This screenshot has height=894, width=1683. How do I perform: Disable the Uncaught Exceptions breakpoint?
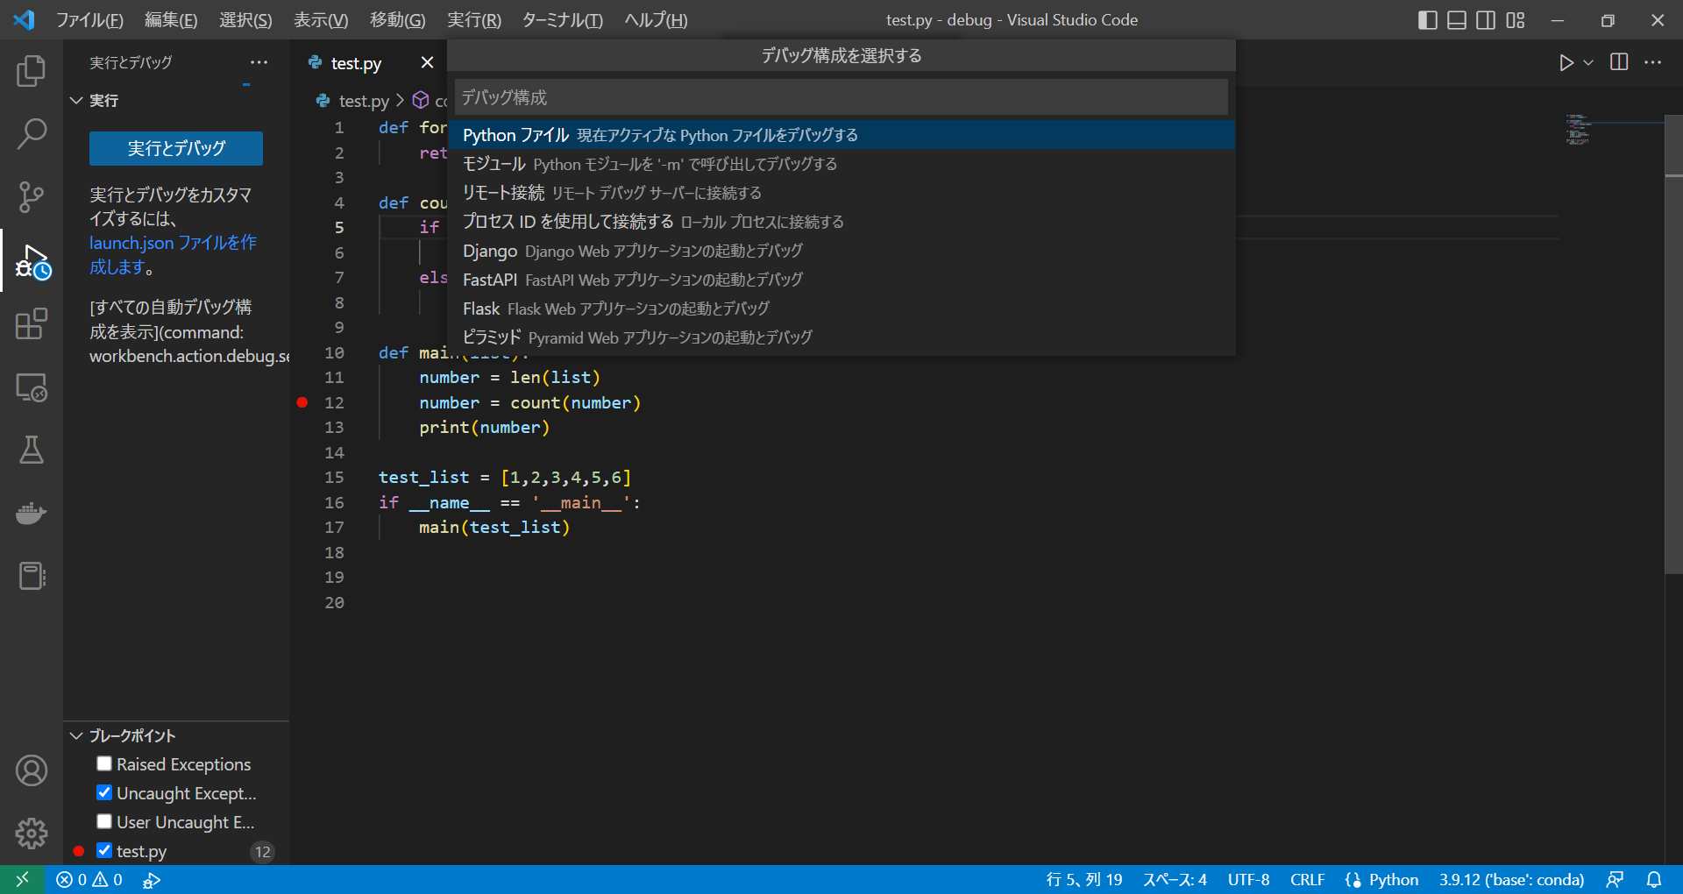tap(104, 792)
